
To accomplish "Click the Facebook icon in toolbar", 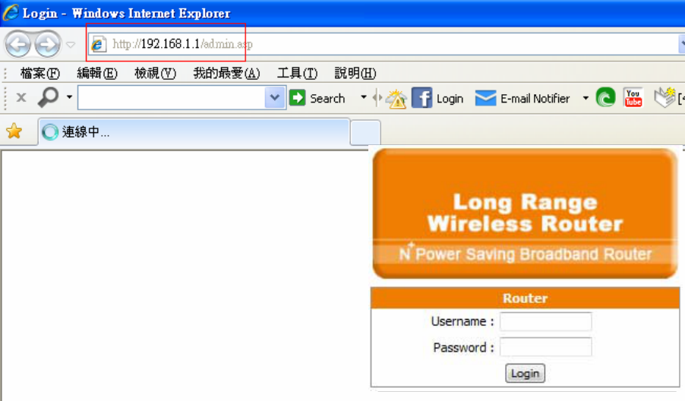I will click(421, 98).
